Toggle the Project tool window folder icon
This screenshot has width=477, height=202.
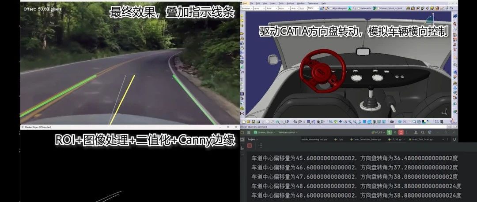(x=242, y=140)
